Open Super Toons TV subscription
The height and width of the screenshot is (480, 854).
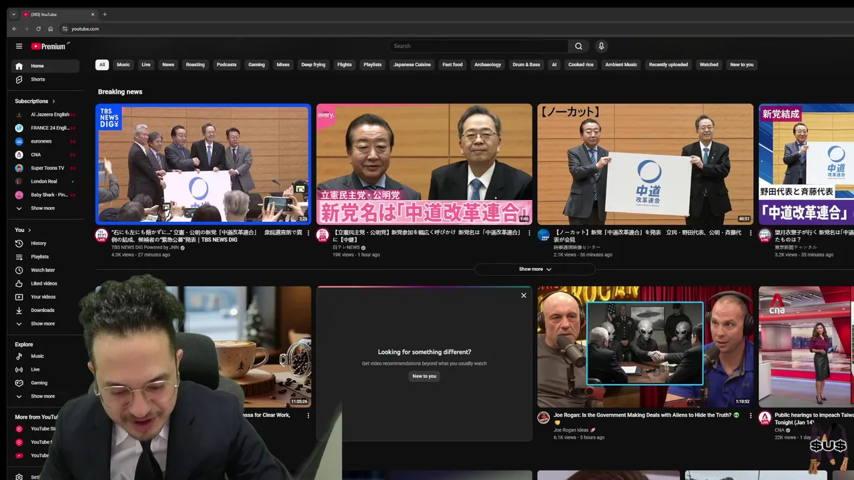coord(45,168)
